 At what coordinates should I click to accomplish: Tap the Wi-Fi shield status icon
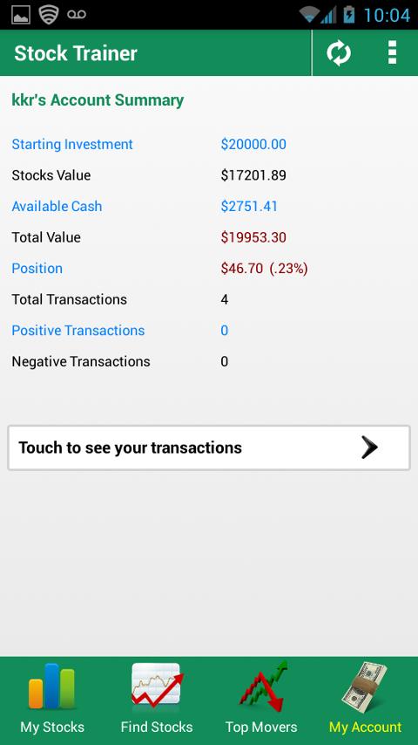pyautogui.click(x=49, y=15)
